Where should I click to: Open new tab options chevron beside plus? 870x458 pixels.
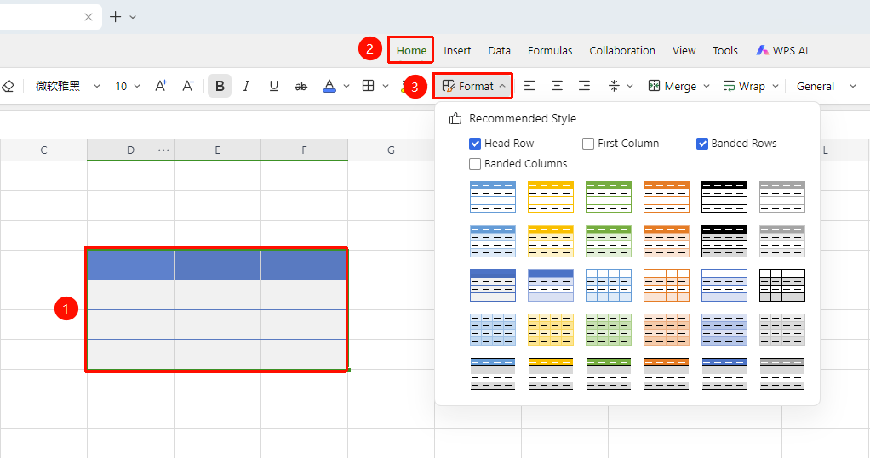(133, 17)
